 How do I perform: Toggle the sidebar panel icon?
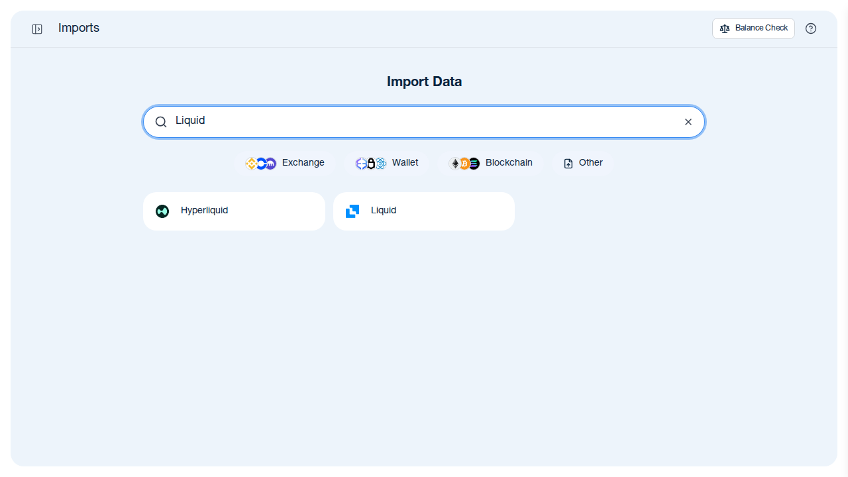(37, 29)
